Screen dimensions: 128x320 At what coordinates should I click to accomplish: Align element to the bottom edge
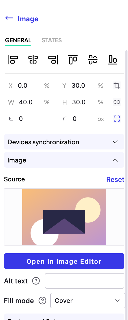tap(113, 59)
